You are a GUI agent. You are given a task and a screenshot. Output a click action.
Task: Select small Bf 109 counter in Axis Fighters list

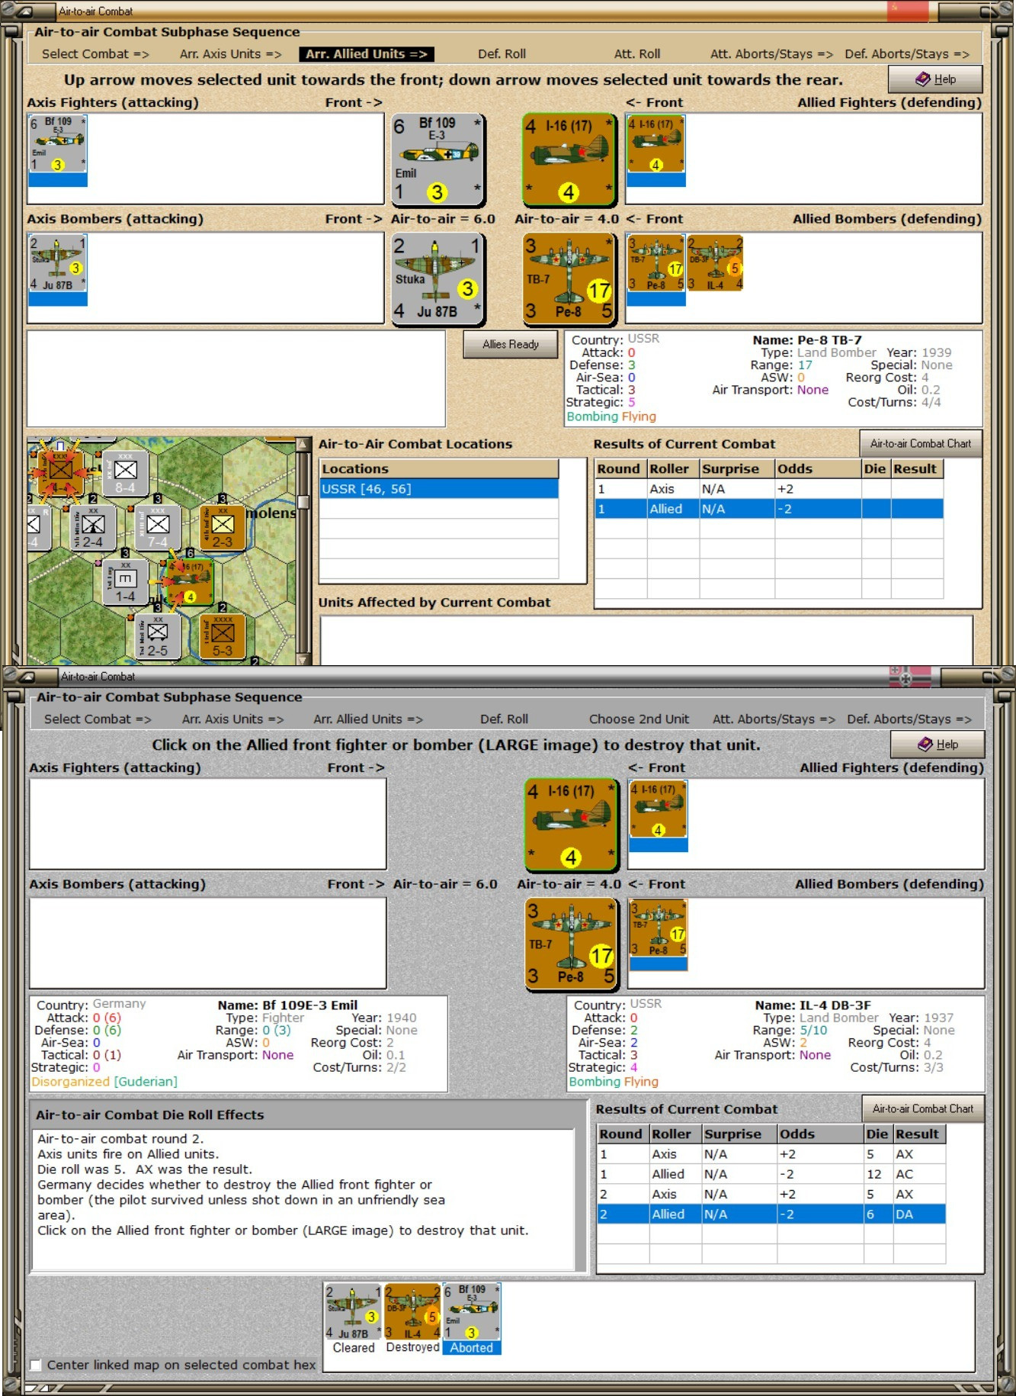point(58,143)
